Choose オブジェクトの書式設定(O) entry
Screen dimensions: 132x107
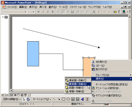point(112,96)
